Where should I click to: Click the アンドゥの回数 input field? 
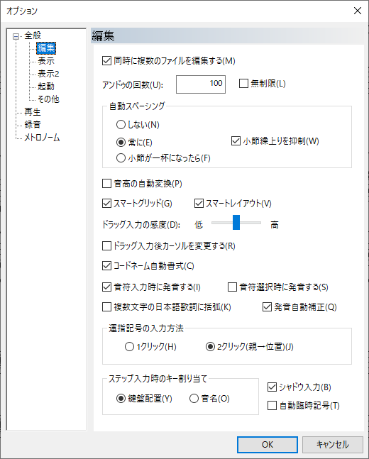click(201, 84)
